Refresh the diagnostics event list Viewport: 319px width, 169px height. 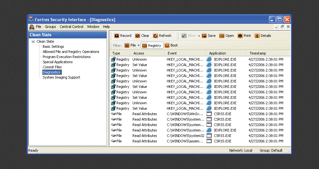coord(162,36)
